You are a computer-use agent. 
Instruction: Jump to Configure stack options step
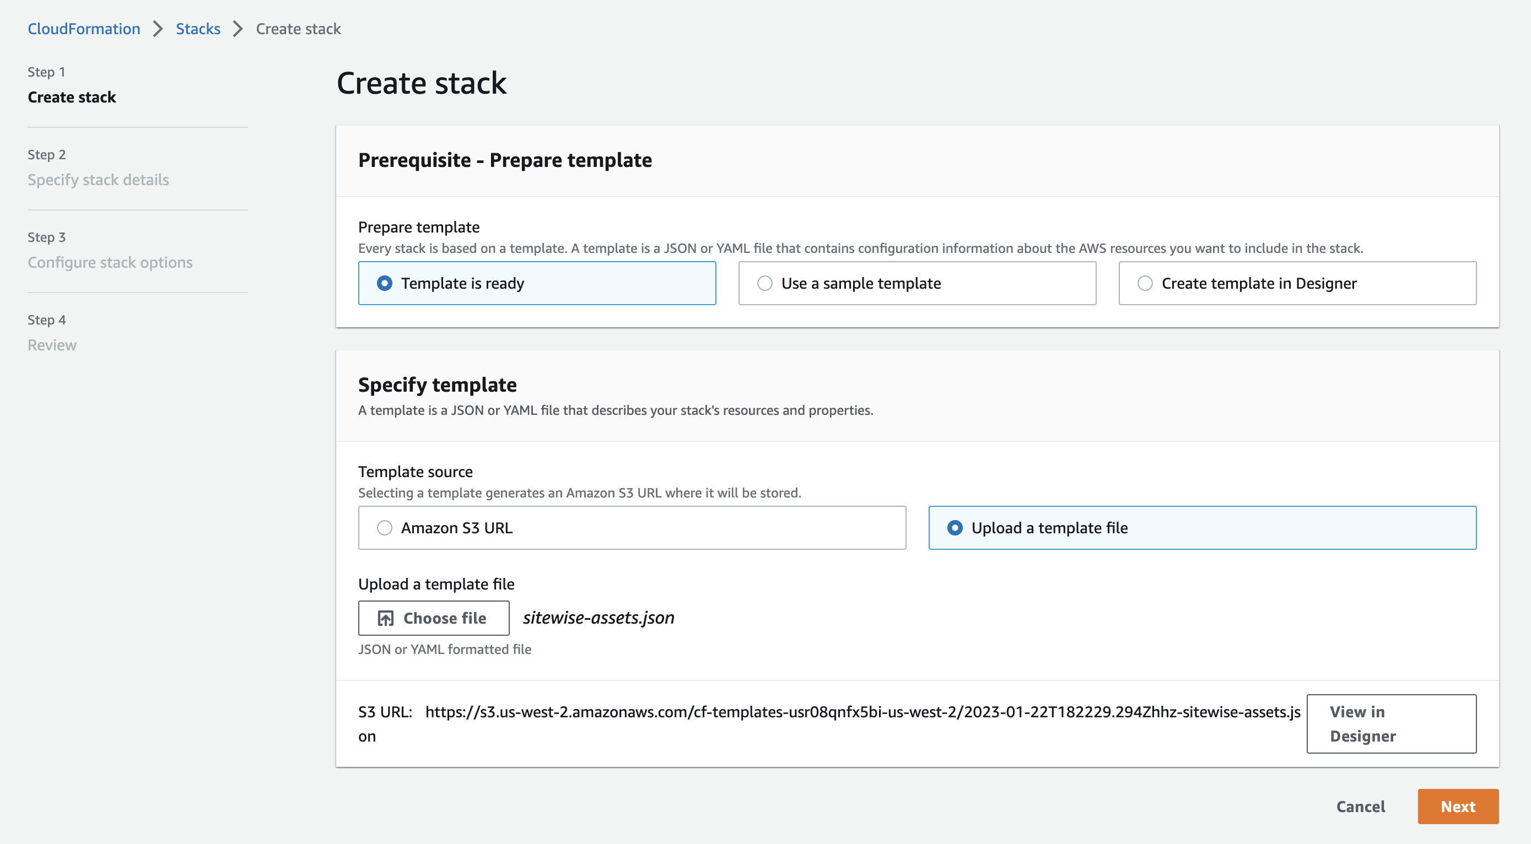[x=110, y=262]
